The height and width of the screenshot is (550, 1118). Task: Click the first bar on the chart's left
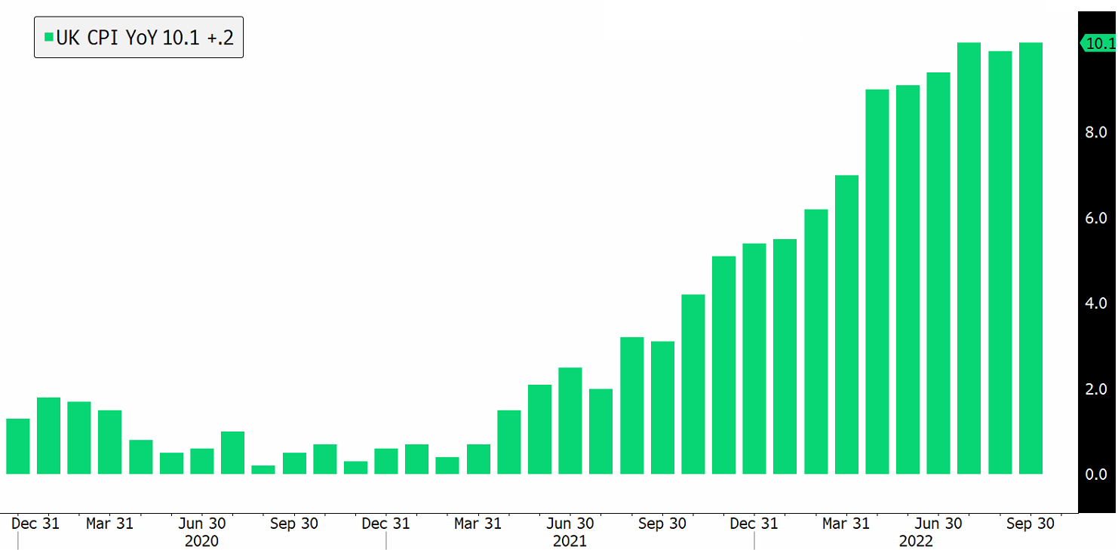click(x=18, y=446)
